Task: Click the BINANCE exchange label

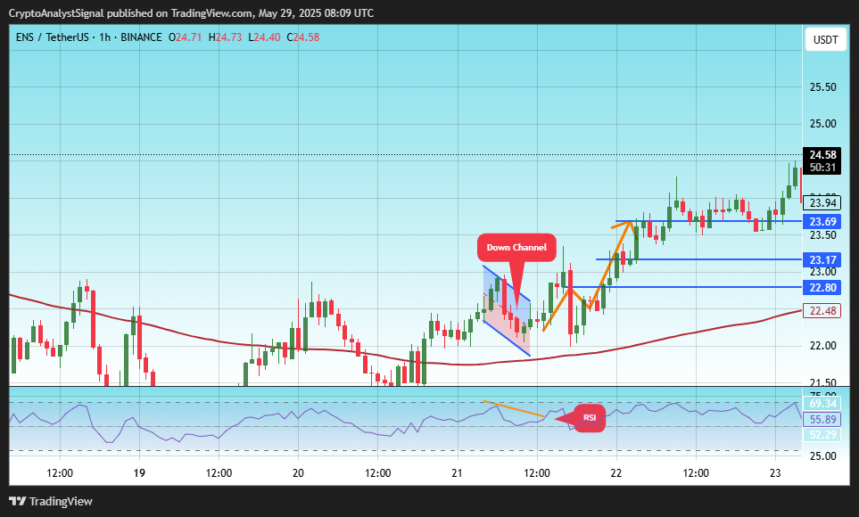Action: point(141,37)
